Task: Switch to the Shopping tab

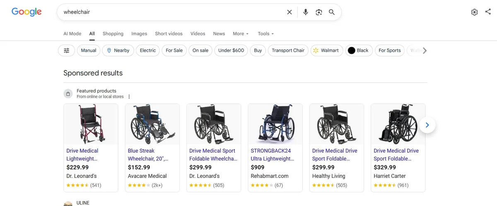Action: tap(113, 34)
